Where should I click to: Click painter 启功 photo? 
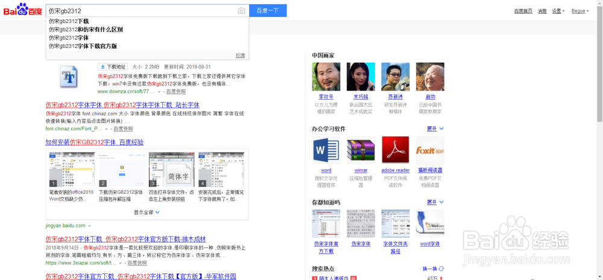click(430, 77)
